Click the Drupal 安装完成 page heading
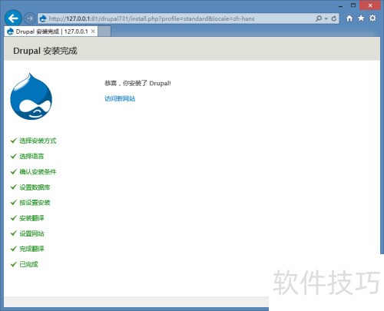 (45, 51)
